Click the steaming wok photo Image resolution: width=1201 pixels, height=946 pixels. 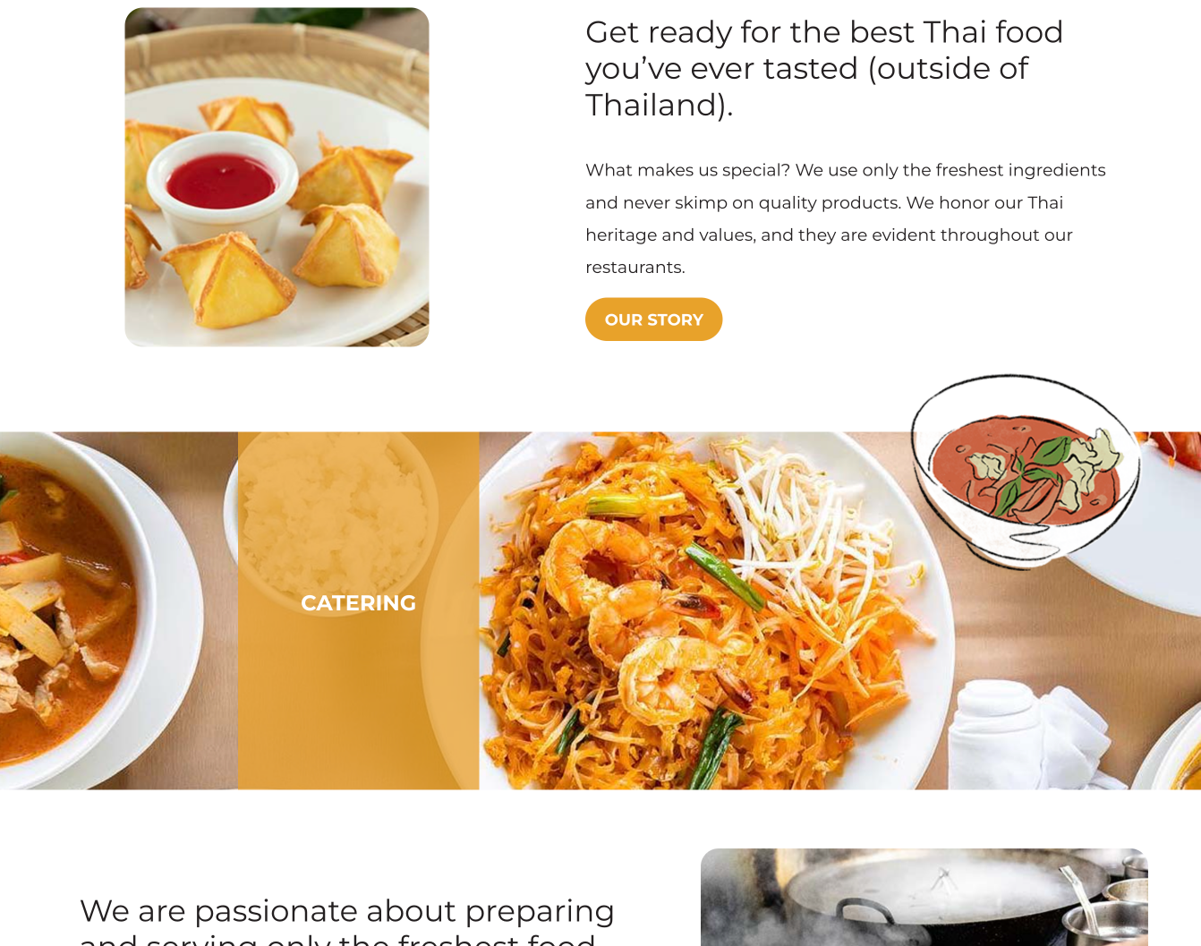924,897
